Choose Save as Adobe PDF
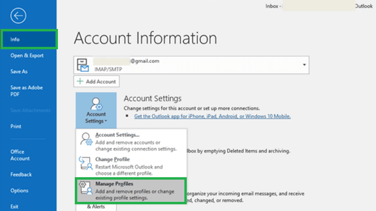Viewport: 376px width, 211px height. coord(27,91)
